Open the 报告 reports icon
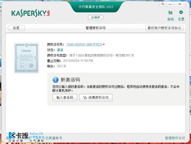This screenshot has height=144, width=191. pos(170,16)
